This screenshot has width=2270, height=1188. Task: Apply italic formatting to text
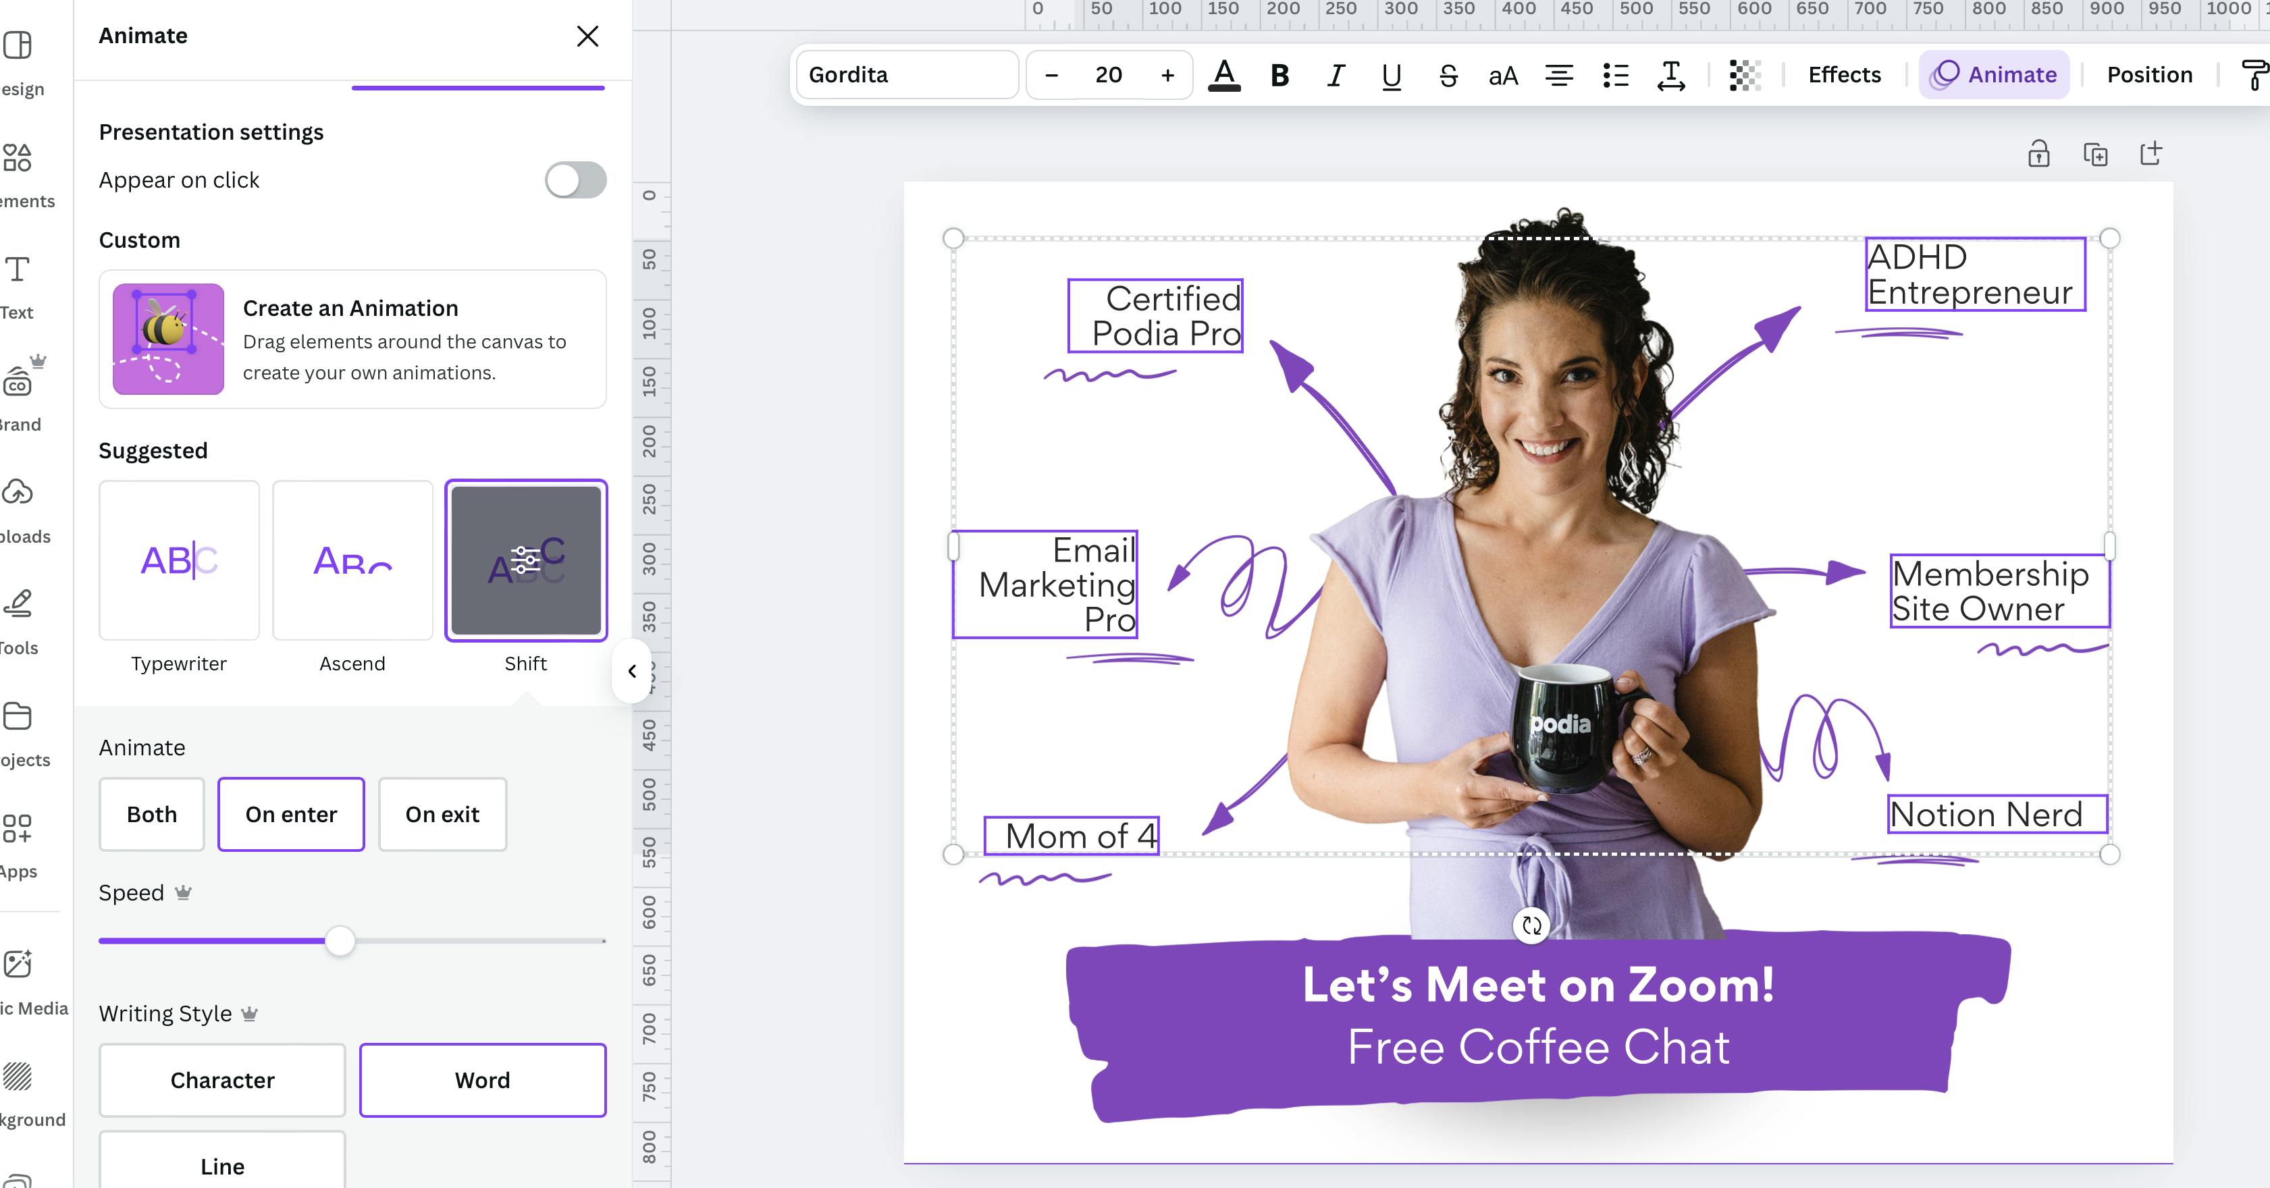tap(1336, 76)
